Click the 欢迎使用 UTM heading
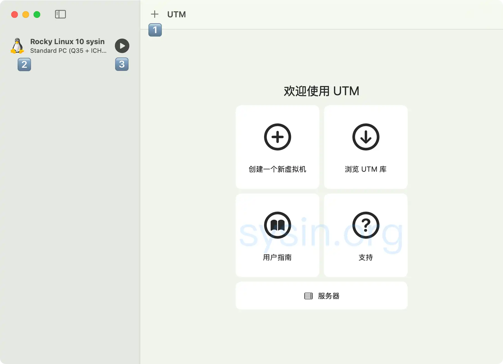Image resolution: width=503 pixels, height=364 pixels. pyautogui.click(x=321, y=91)
